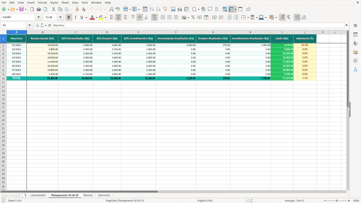Click the Export as PDF icon
The image size is (361, 203).
pyautogui.click(x=32, y=9)
